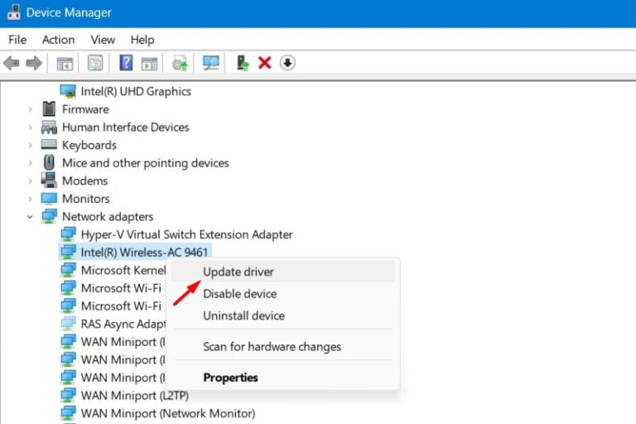Select the Firmware label
Image resolution: width=636 pixels, height=424 pixels.
pos(85,109)
